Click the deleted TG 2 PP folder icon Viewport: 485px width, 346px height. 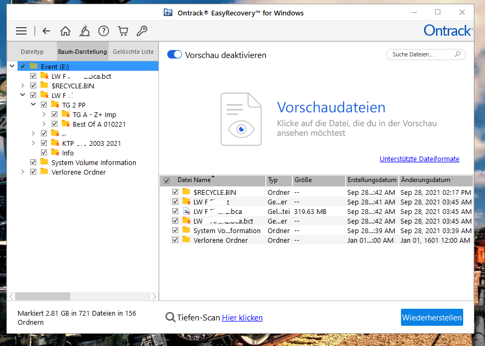[55, 105]
